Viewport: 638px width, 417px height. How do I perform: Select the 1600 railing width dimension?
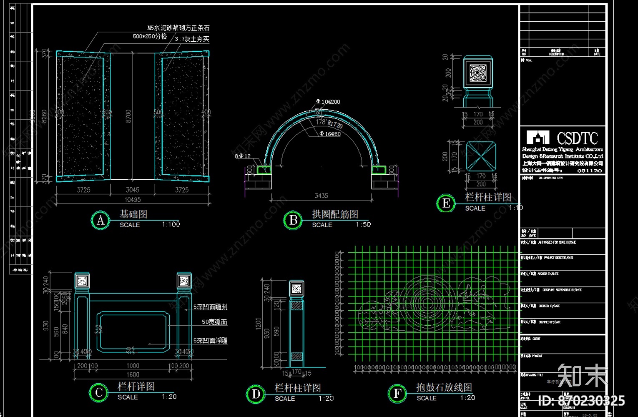pos(133,375)
